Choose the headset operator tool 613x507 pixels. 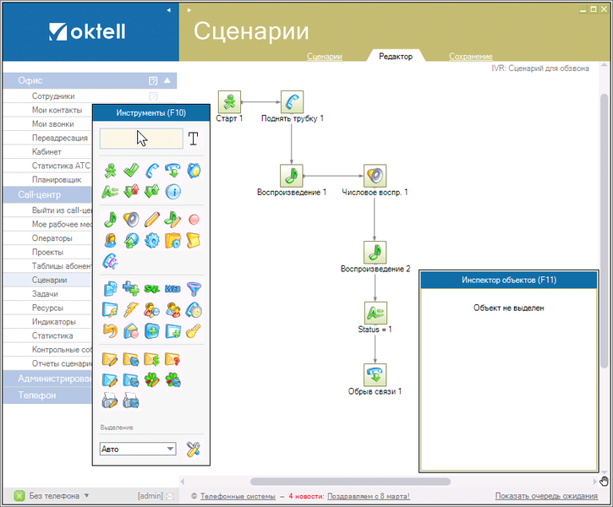pyautogui.click(x=111, y=240)
